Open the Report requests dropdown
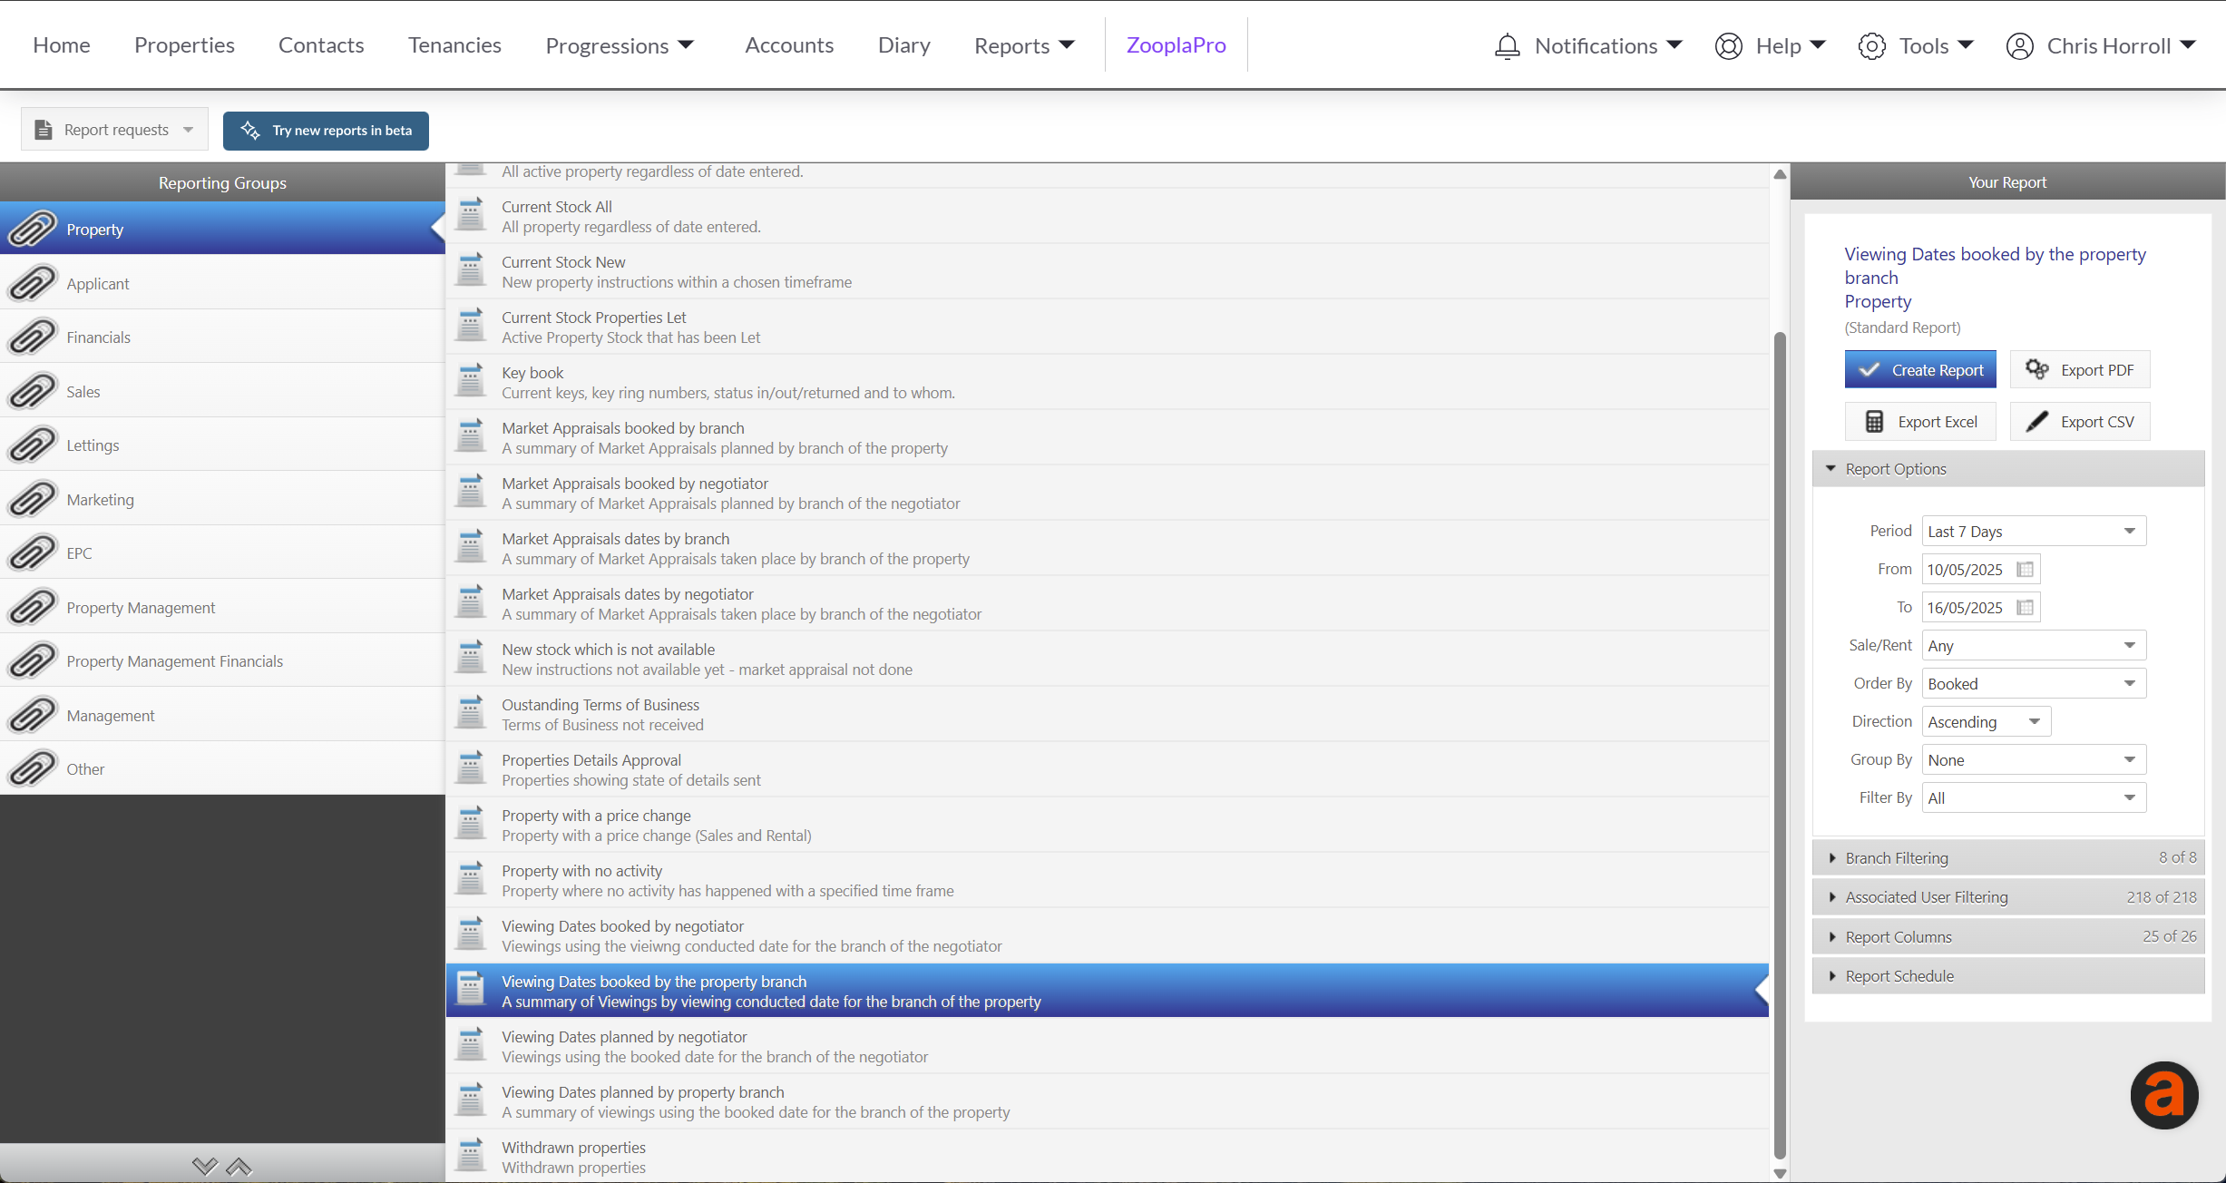The height and width of the screenshot is (1183, 2226). 114,130
